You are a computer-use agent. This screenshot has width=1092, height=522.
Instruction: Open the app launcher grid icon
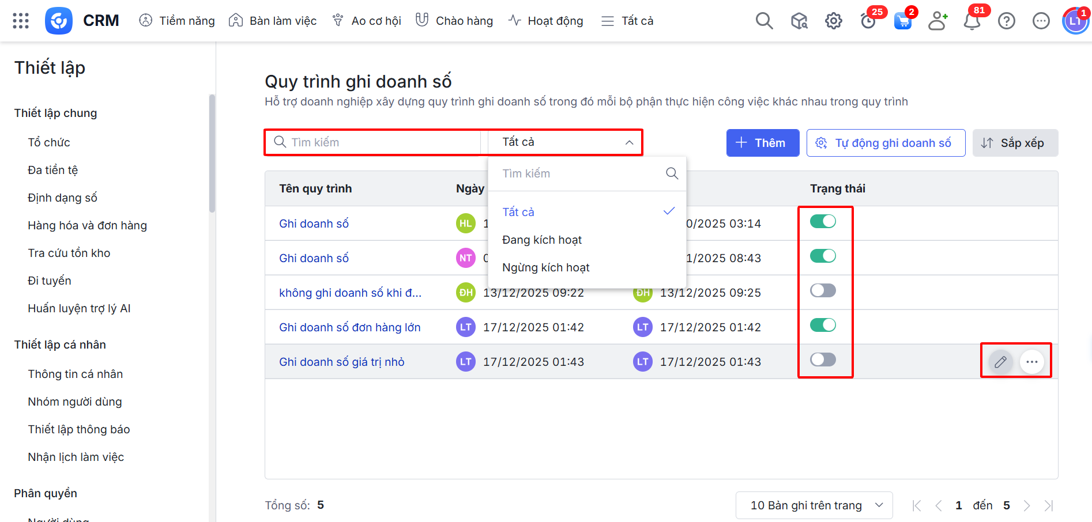point(21,21)
